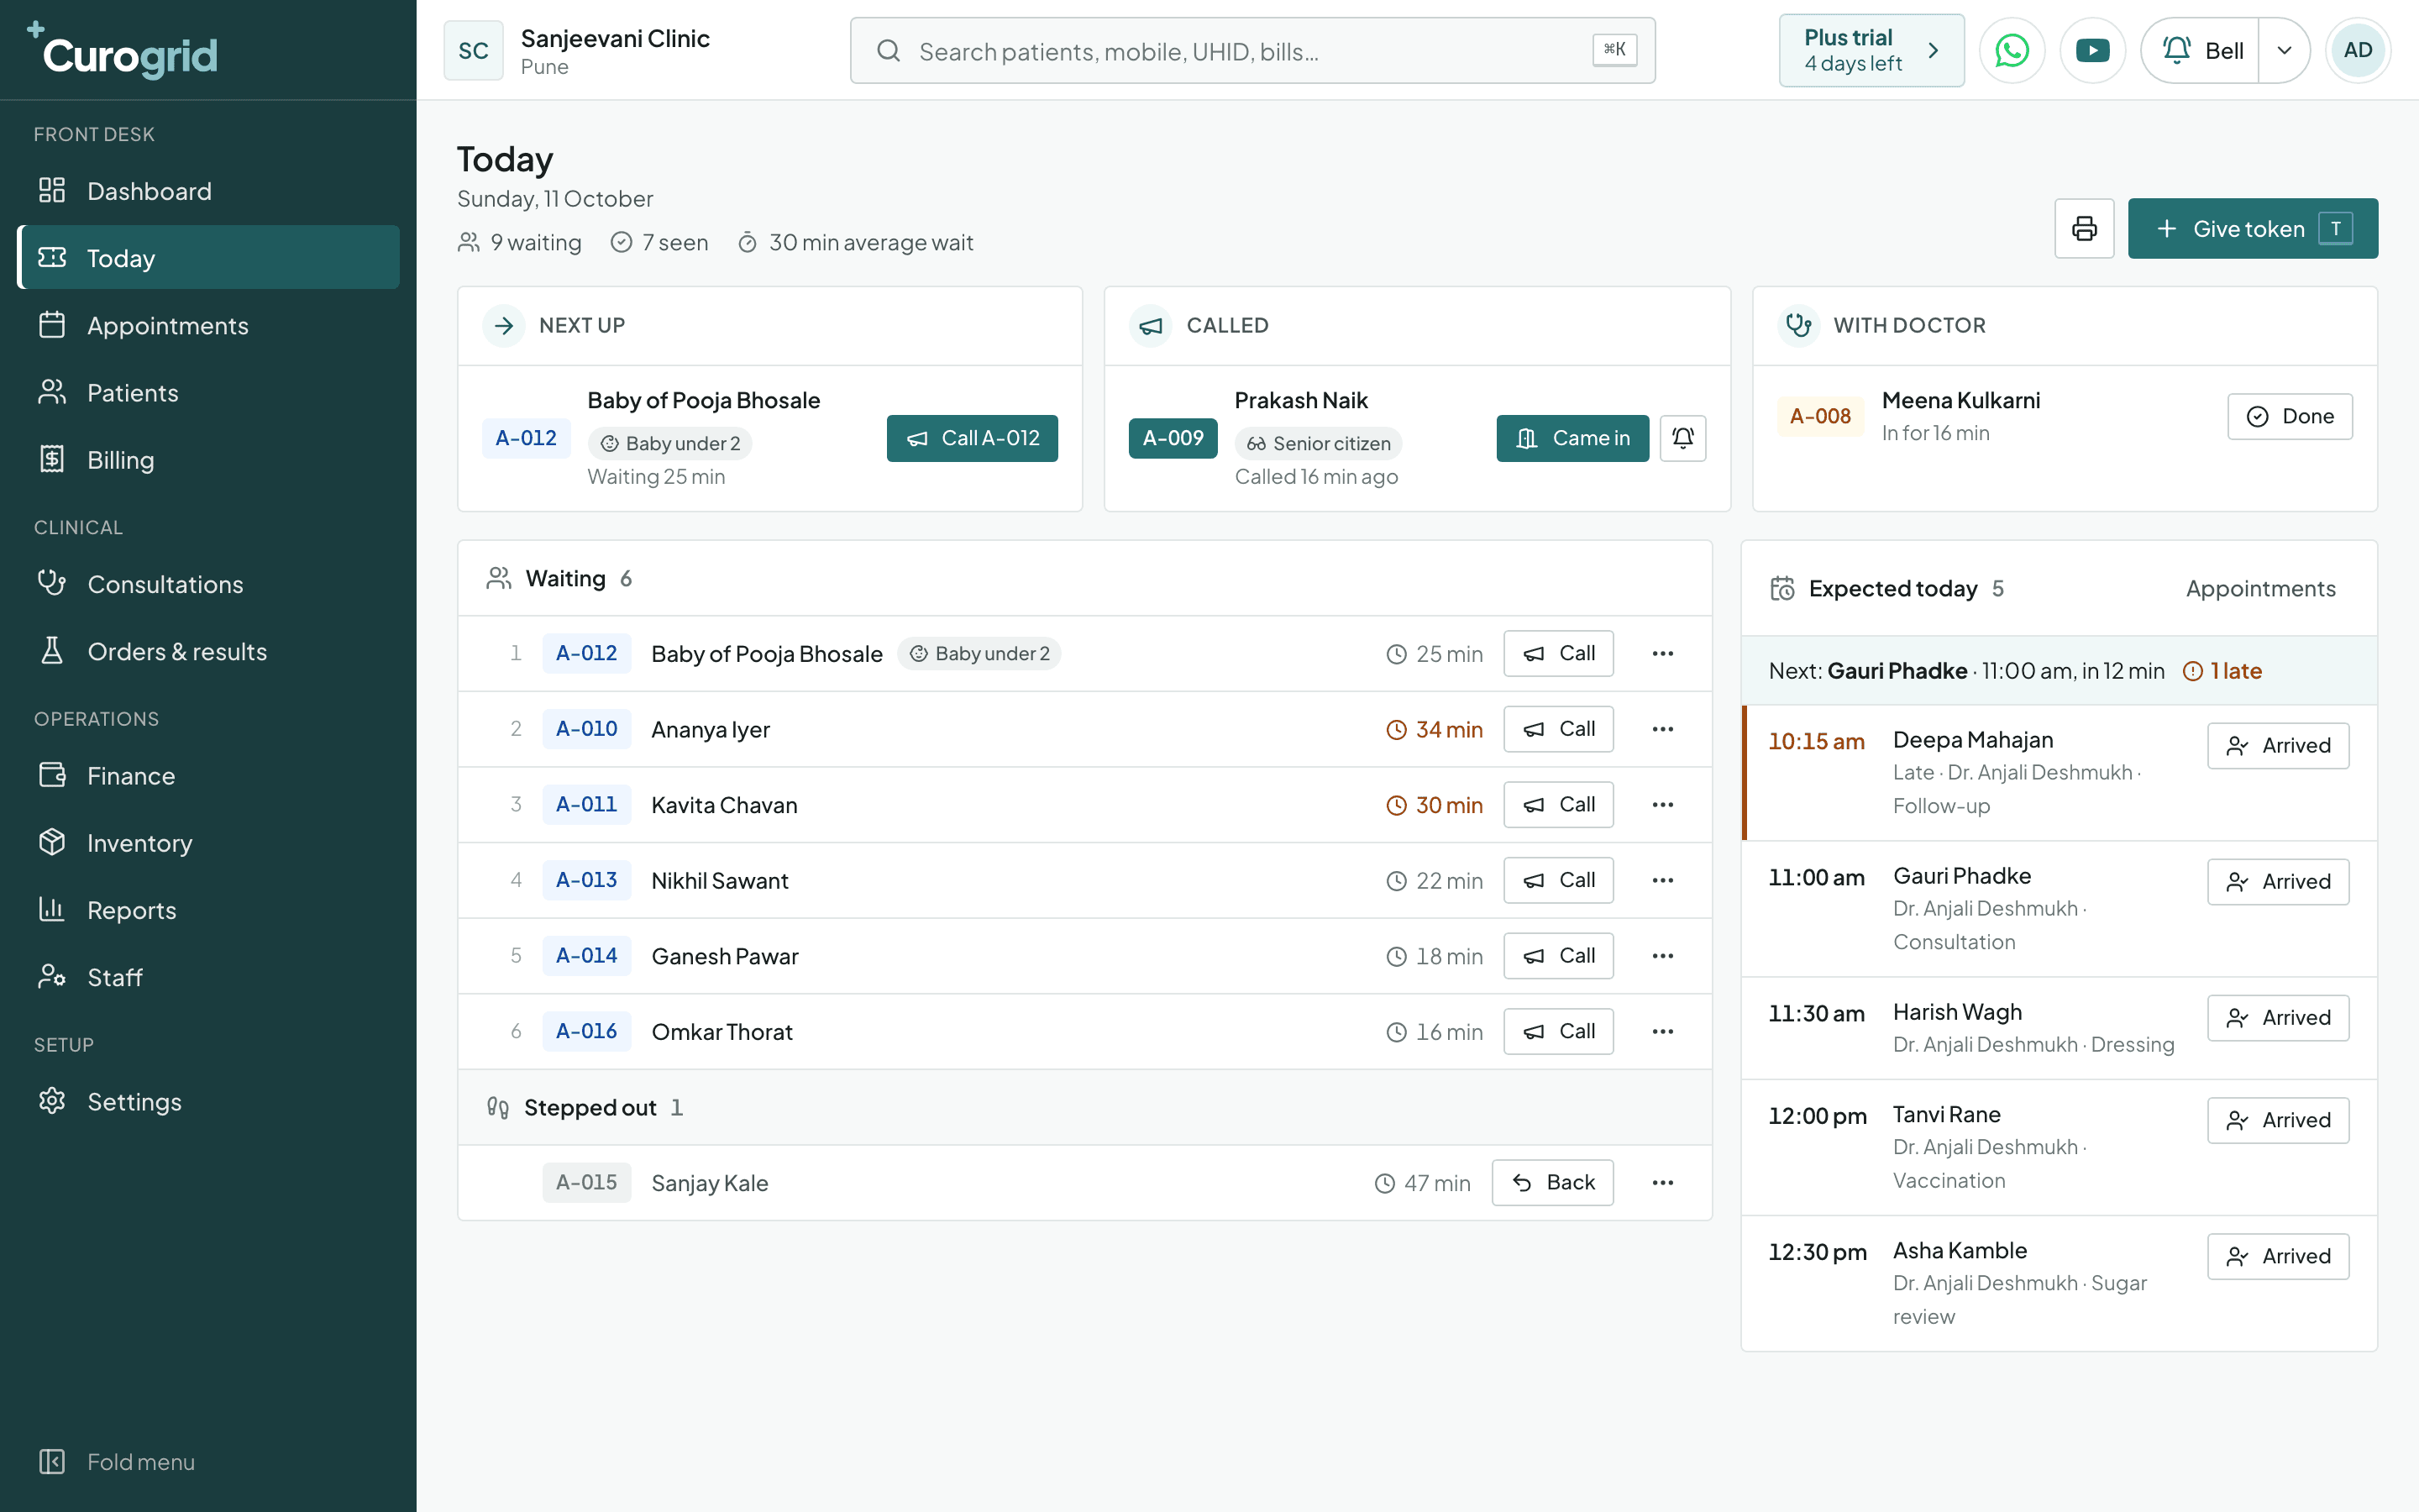
Task: Mark Prakash Naik as Came in
Action: coord(1572,438)
